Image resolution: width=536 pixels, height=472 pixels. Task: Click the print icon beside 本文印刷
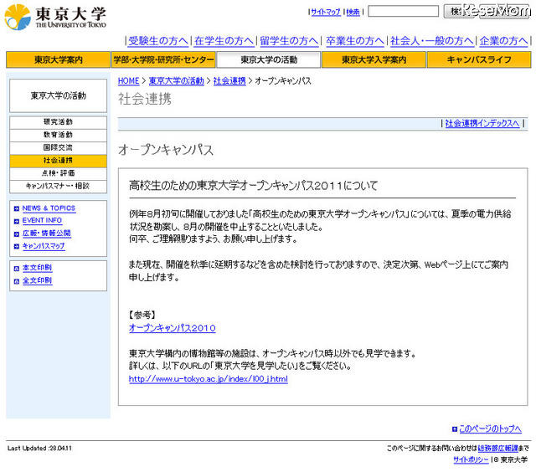tap(17, 269)
